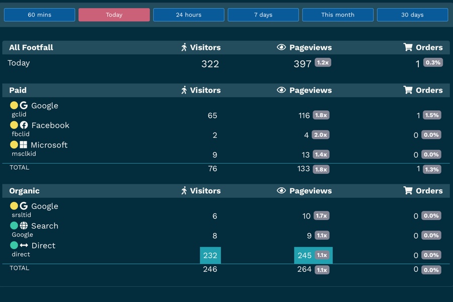
Task: Click the 1.3% badge in Paid total row
Action: point(432,169)
